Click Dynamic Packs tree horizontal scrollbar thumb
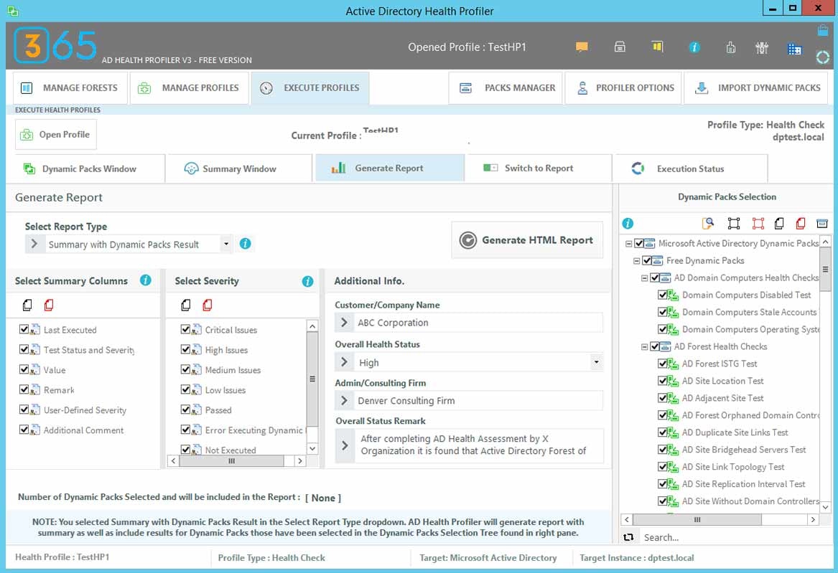 coord(697,519)
